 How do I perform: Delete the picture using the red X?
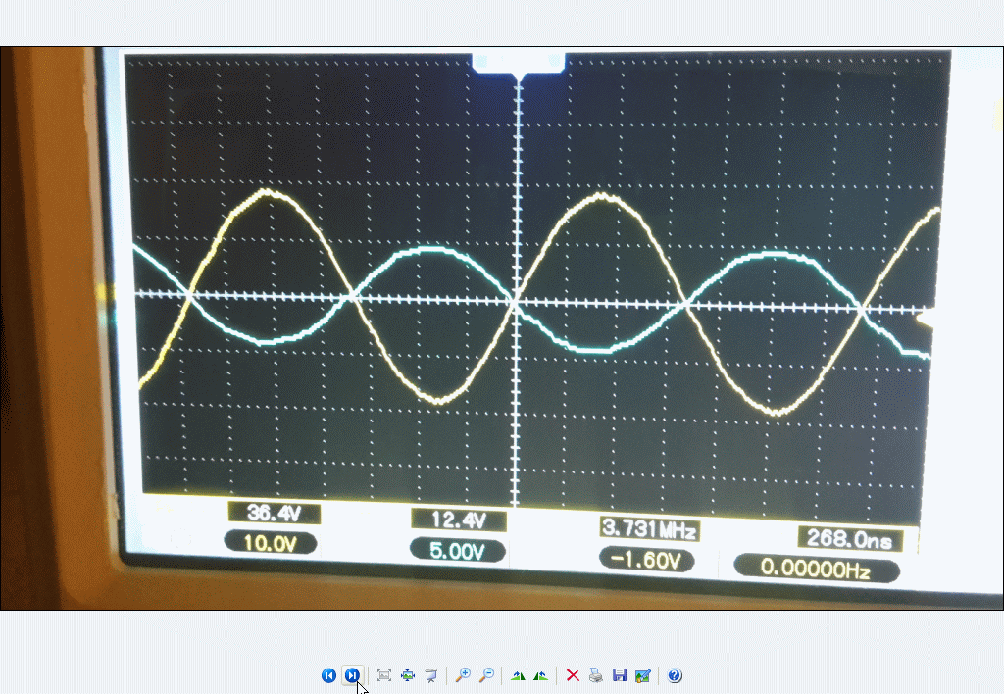tap(573, 675)
